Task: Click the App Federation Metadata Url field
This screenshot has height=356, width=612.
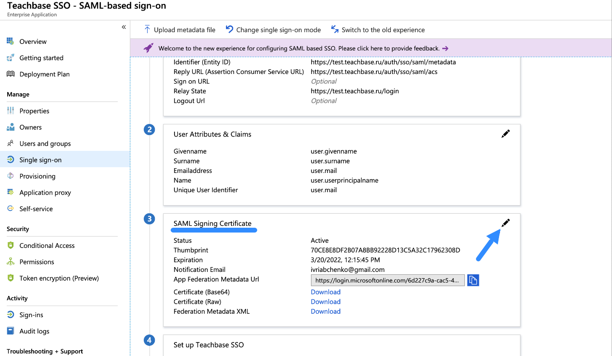Action: point(388,280)
